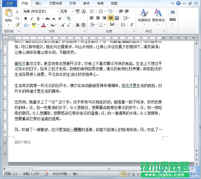
Task: Toggle Italic formatting
Action: click(x=32, y=19)
